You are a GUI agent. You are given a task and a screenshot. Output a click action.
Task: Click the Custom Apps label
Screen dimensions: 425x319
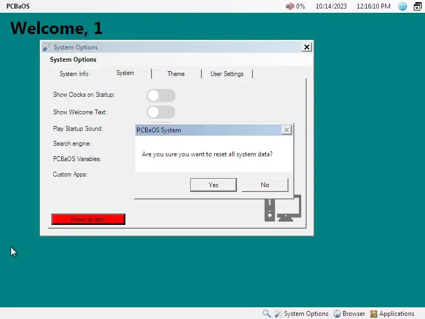(x=70, y=174)
